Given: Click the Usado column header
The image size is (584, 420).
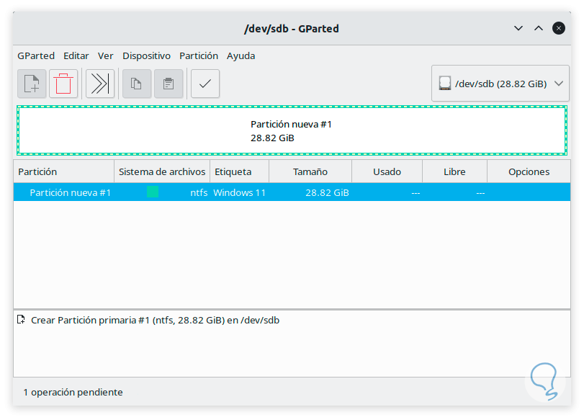Looking at the screenshot, I should coord(387,171).
